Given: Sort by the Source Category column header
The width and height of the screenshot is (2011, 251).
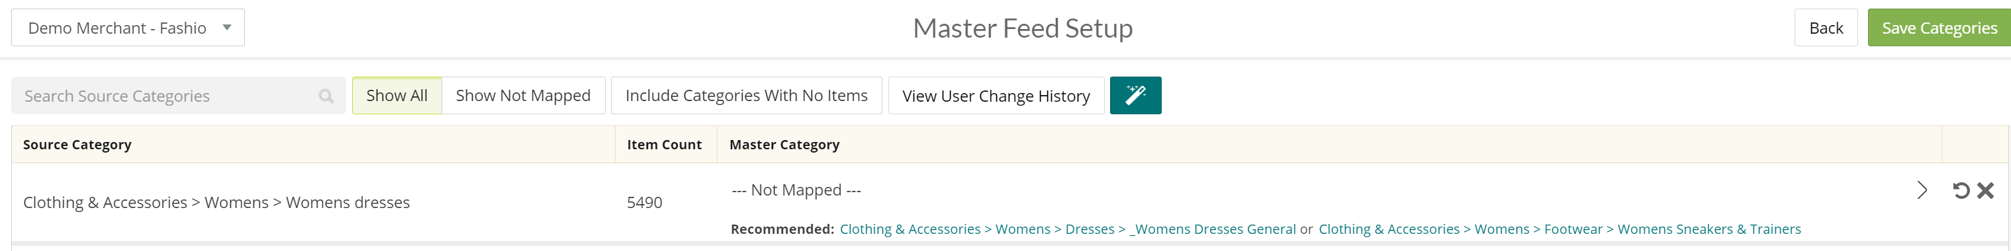Looking at the screenshot, I should click(x=77, y=145).
